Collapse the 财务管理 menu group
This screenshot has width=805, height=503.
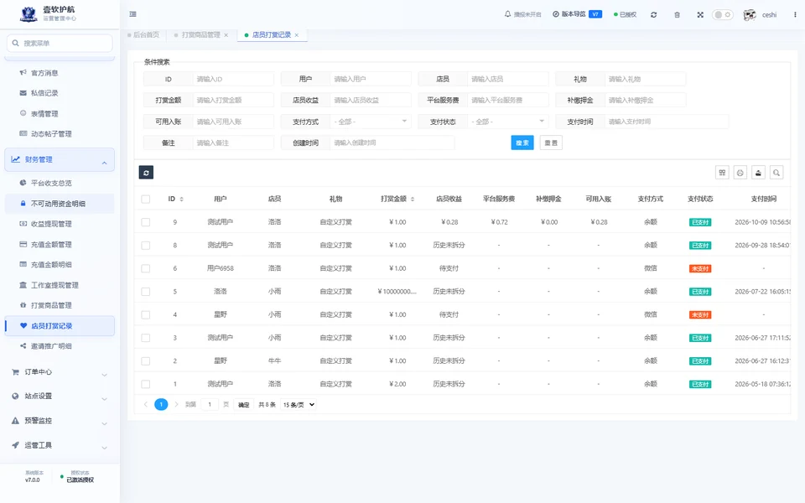(x=59, y=159)
